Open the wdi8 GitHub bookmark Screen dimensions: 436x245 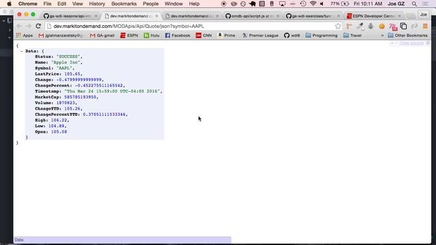(x=292, y=35)
